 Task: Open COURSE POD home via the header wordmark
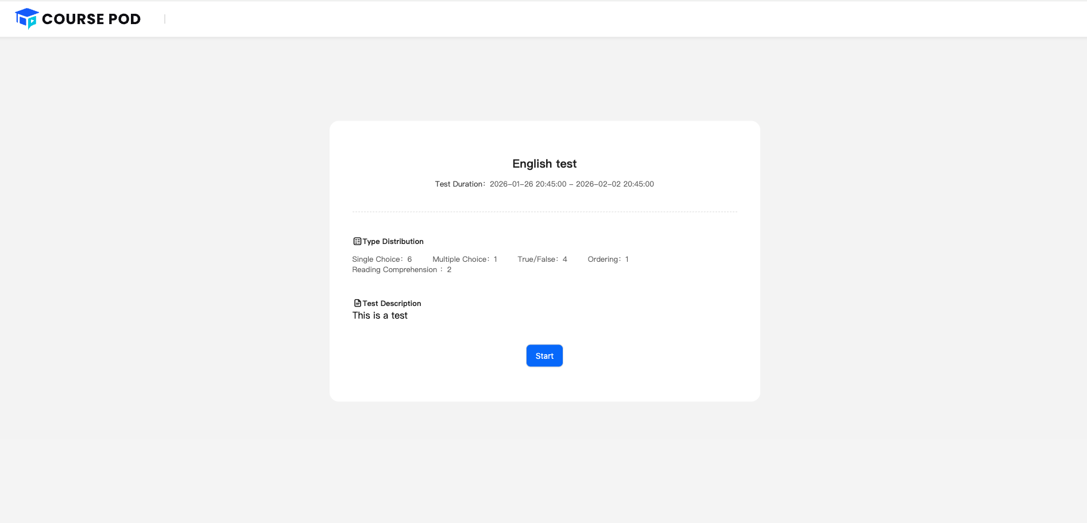[92, 18]
